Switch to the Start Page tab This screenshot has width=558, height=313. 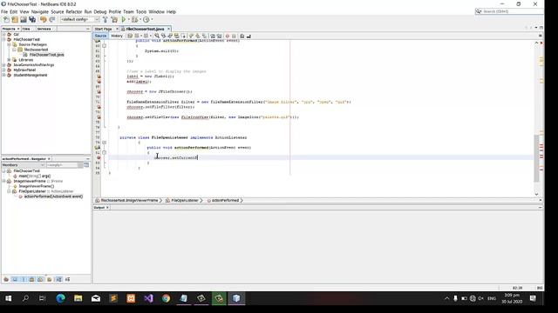point(103,29)
